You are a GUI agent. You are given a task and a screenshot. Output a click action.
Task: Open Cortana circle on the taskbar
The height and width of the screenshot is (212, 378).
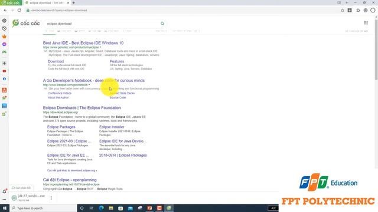[82, 208]
